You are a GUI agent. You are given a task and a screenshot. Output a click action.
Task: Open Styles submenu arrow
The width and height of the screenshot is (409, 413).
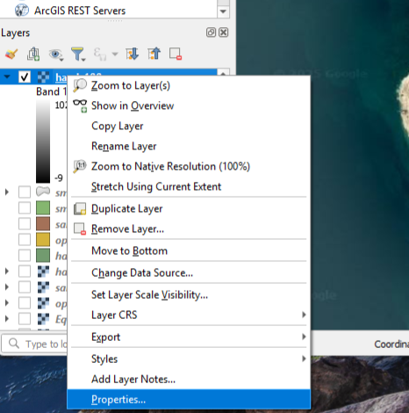click(x=304, y=359)
